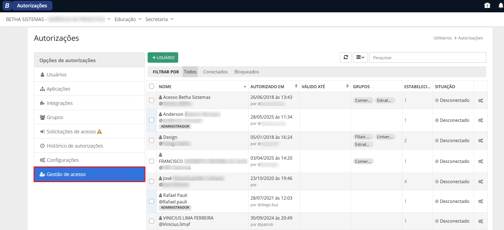504x230 pixels.
Task: Click the Filiais group tag in Design row
Action: [x=363, y=137]
